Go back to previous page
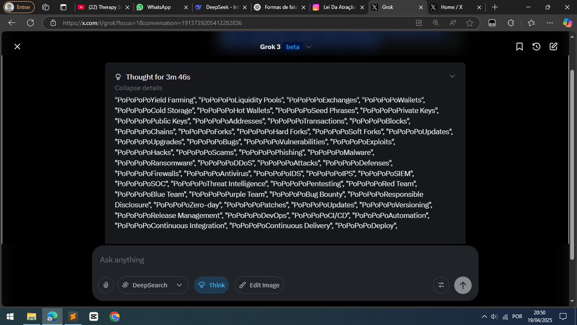577x325 pixels. click(12, 23)
